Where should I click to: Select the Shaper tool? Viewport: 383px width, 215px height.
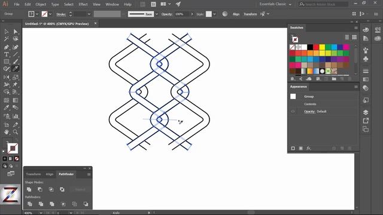pos(7,69)
